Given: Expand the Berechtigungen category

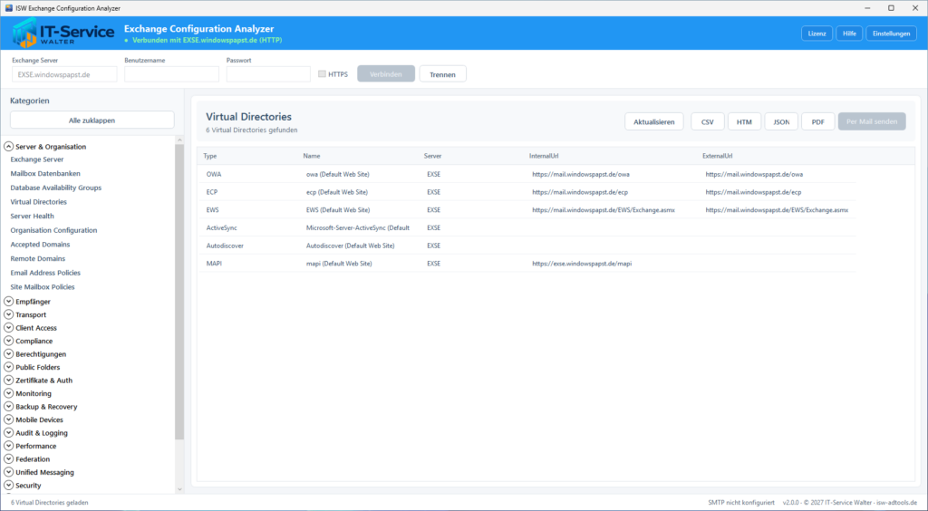Looking at the screenshot, I should tap(8, 353).
